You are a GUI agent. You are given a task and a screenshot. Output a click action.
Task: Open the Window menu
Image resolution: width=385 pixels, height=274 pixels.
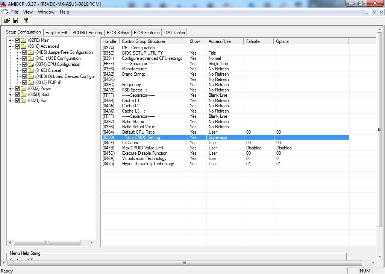pos(46,12)
